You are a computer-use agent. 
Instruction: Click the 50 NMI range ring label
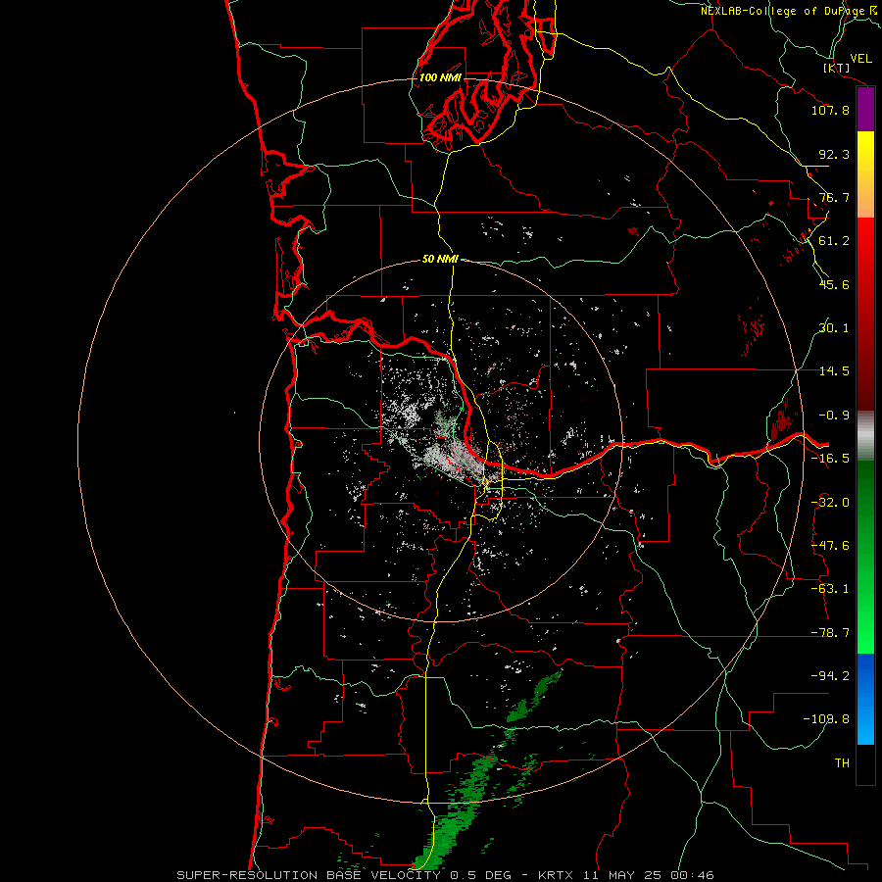click(x=440, y=259)
